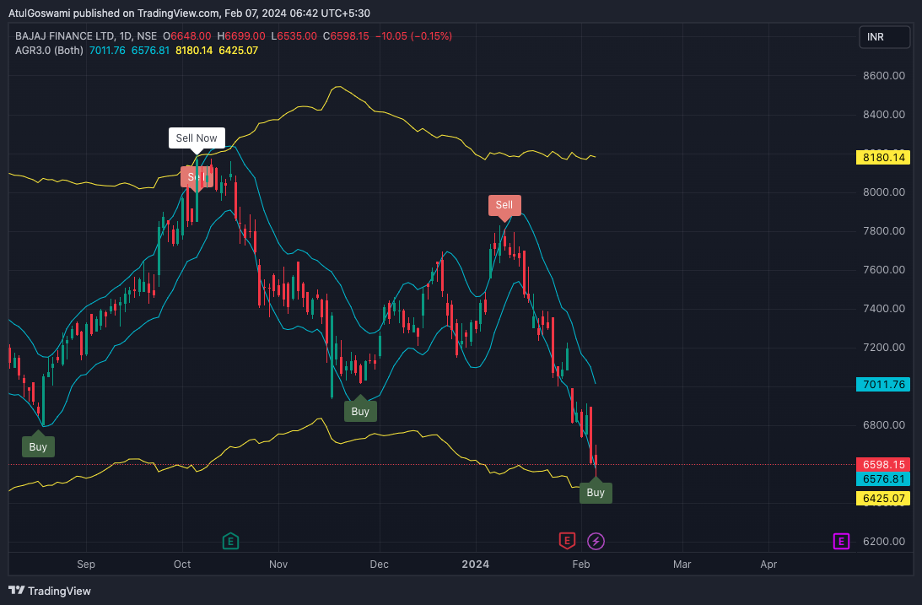Click the close value C6598.15 in the legend

tap(347, 36)
